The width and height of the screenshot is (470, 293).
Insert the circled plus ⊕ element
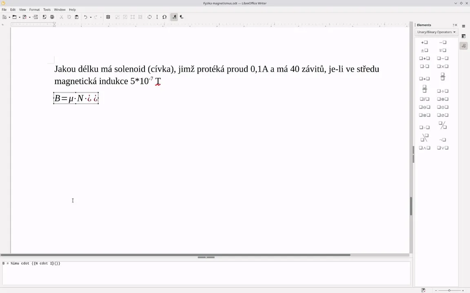(x=443, y=99)
